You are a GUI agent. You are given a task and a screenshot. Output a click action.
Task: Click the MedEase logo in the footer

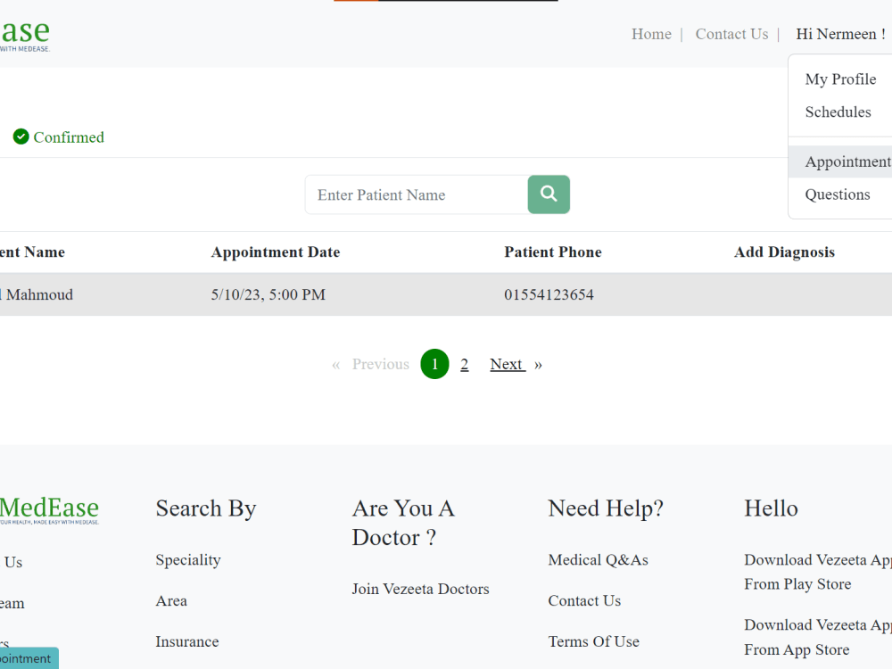[49, 509]
